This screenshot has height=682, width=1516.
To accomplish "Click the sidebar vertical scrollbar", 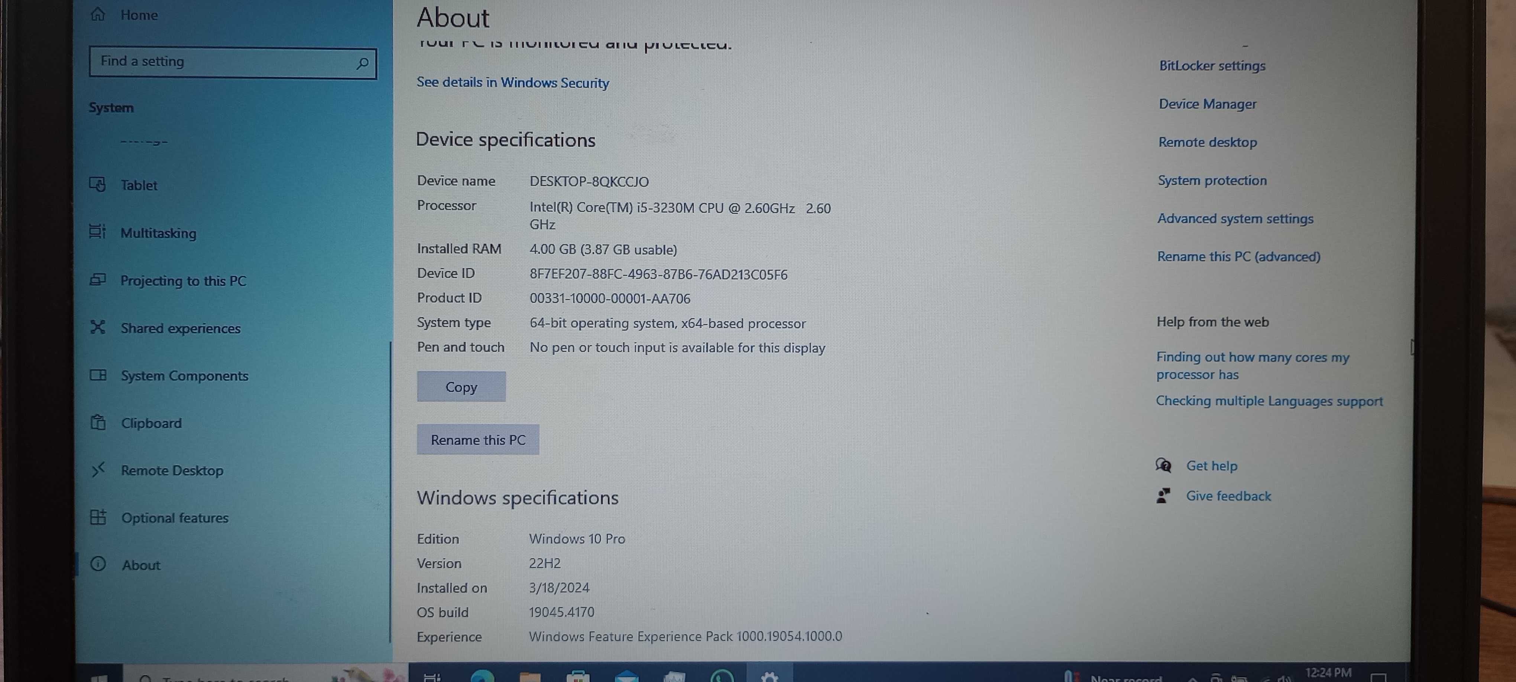I will click(x=390, y=491).
